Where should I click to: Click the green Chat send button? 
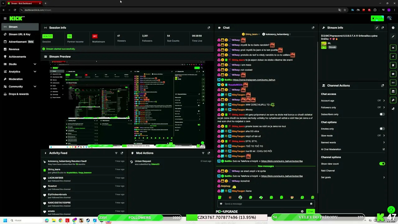[310, 212]
